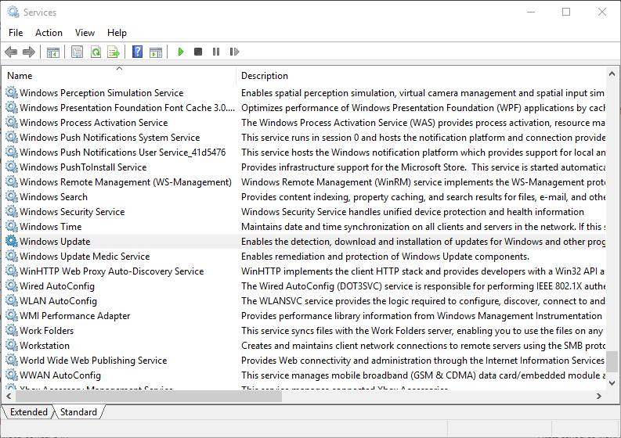Click gear icon beside Windows Security Service
Viewport: 621px width, 438px height.
coord(12,211)
